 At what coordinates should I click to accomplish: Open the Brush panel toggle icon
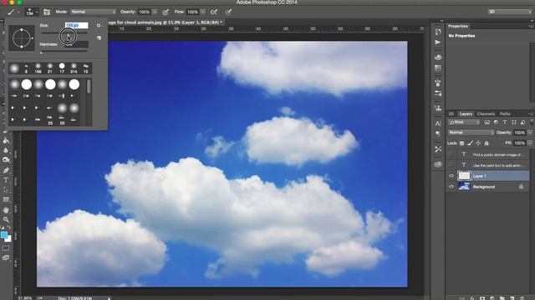[47, 12]
